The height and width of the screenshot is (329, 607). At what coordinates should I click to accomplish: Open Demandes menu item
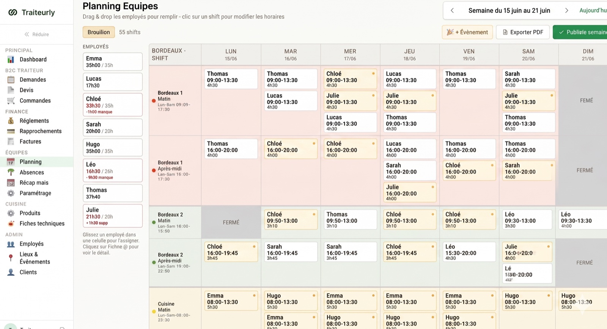[33, 80]
